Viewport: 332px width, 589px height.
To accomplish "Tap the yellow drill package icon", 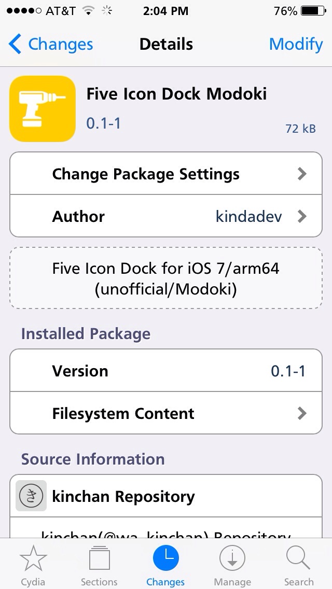I will 42,108.
